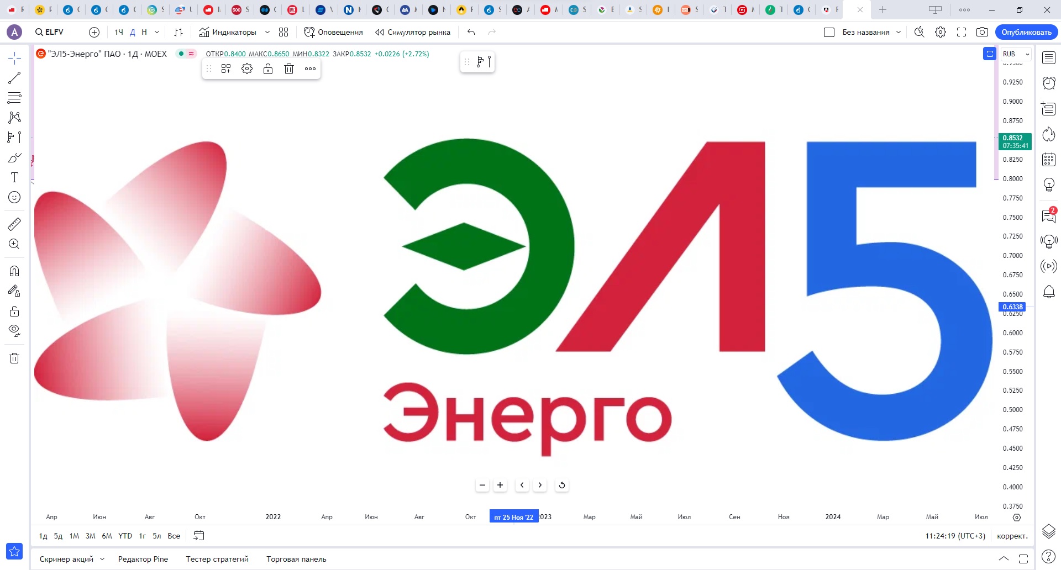Click the forecast tool in favorites toolbar
1061x570 pixels.
[484, 61]
